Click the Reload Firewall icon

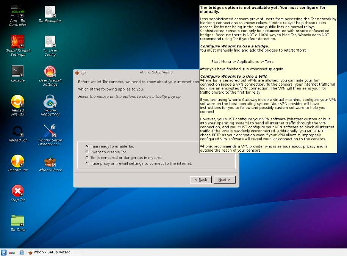pyautogui.click(x=18, y=101)
